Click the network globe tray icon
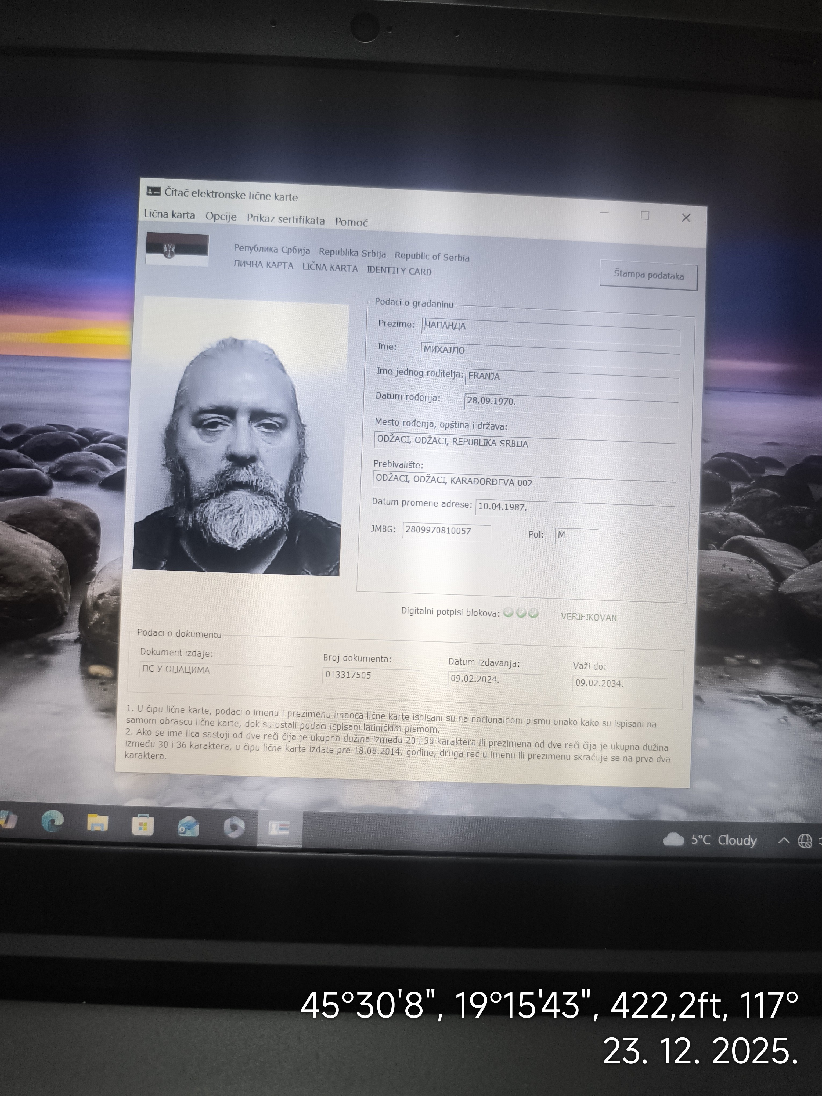The height and width of the screenshot is (1096, 822). 804,841
